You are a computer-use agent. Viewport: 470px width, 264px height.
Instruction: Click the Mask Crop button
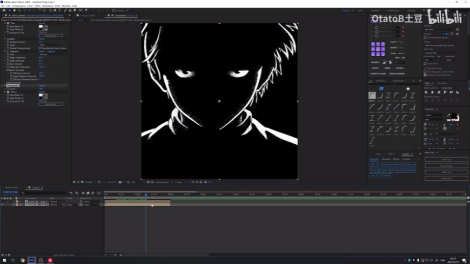pos(446,172)
